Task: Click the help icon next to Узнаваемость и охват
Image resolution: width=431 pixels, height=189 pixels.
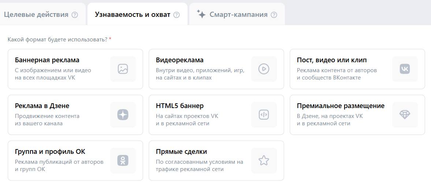Action: click(177, 15)
